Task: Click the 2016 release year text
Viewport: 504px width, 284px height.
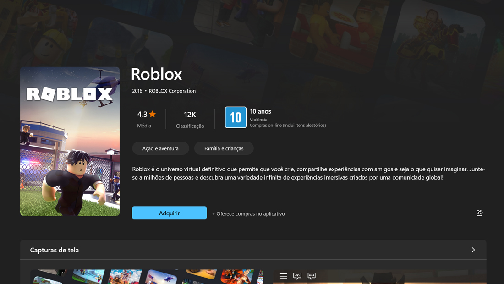Action: [137, 91]
